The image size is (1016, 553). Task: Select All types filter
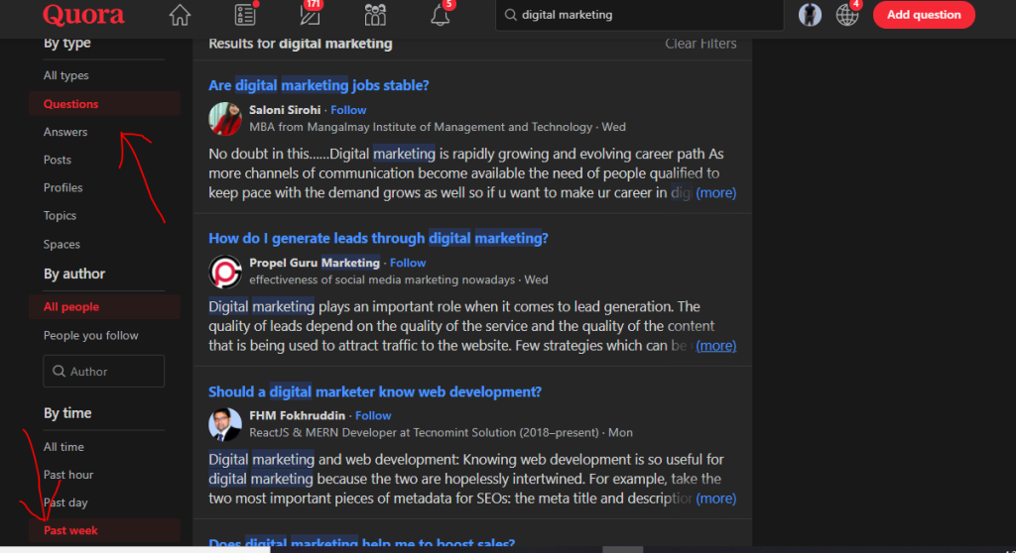click(66, 75)
